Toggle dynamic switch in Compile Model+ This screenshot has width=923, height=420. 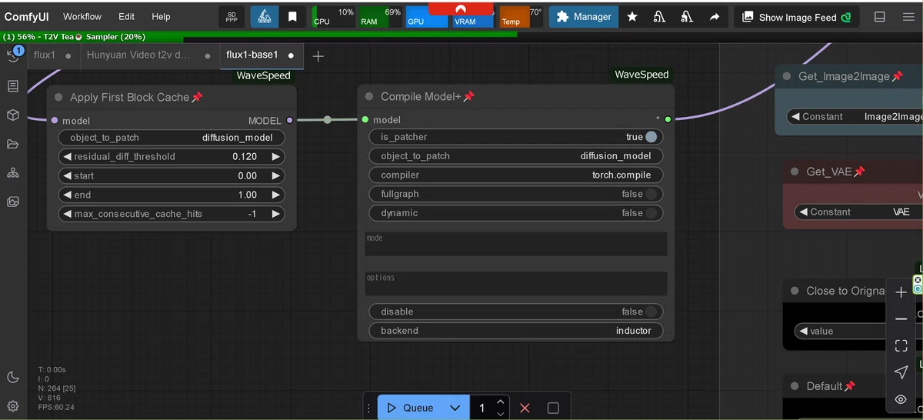click(x=651, y=213)
